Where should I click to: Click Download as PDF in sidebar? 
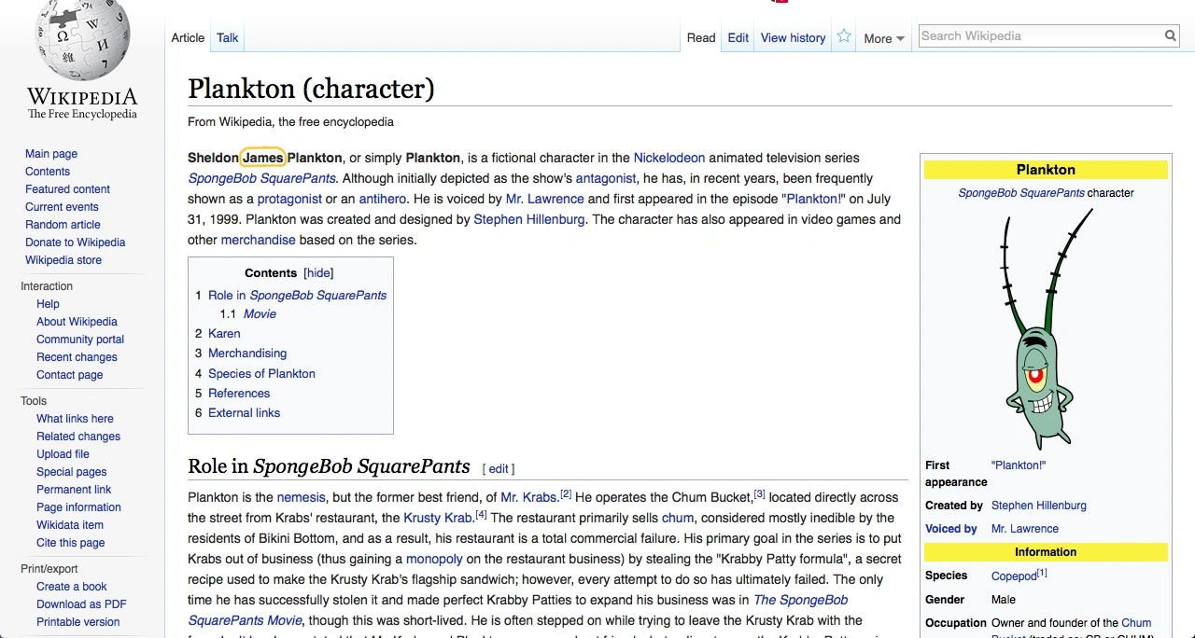81,604
